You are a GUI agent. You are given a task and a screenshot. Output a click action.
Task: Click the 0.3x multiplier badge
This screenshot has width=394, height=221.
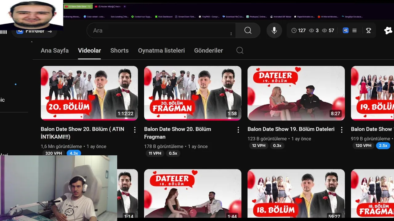(x=277, y=145)
